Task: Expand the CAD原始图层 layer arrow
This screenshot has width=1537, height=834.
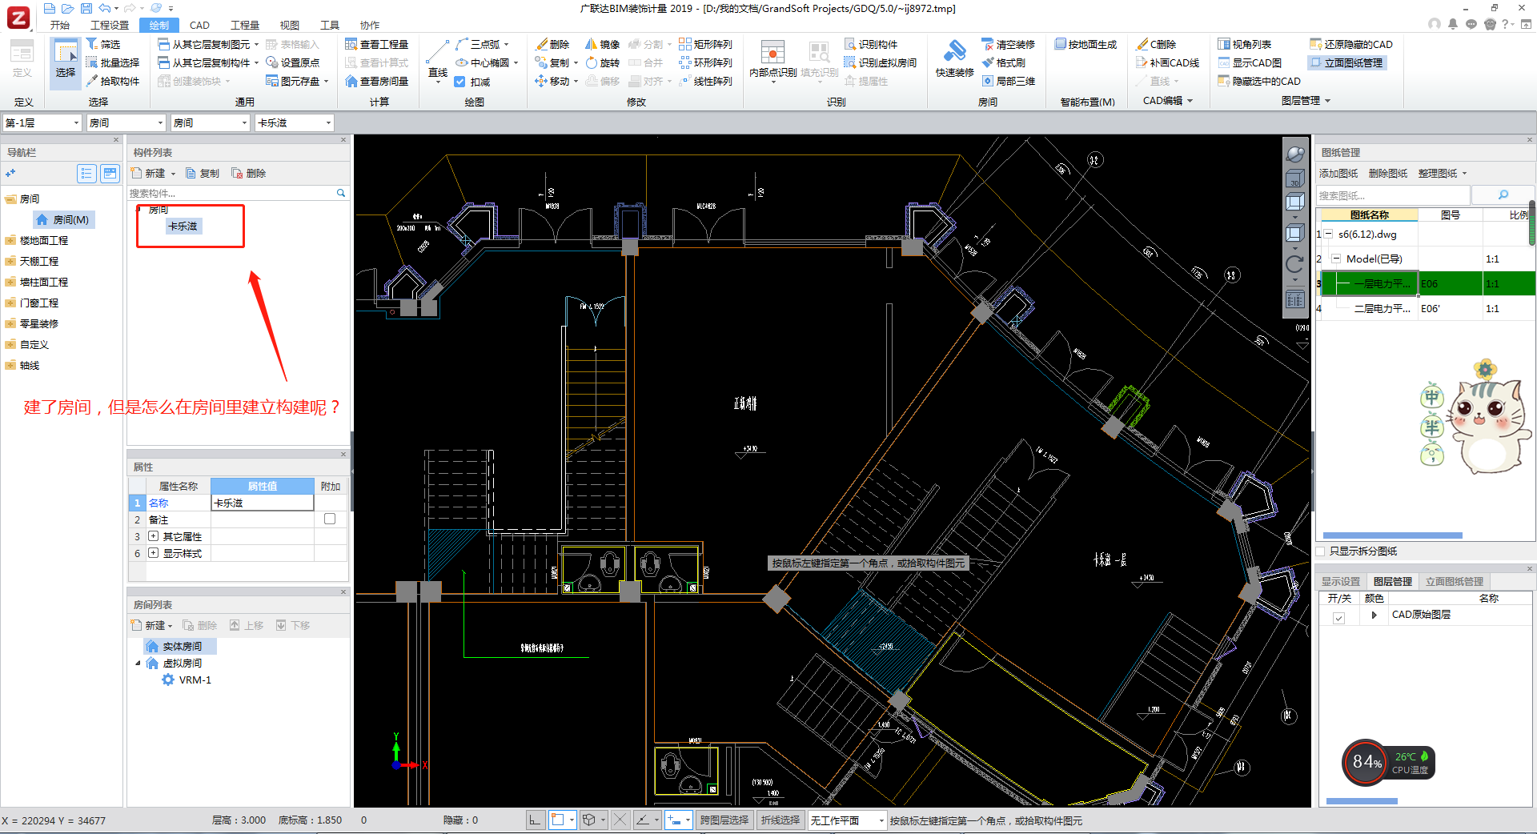Action: pos(1374,615)
